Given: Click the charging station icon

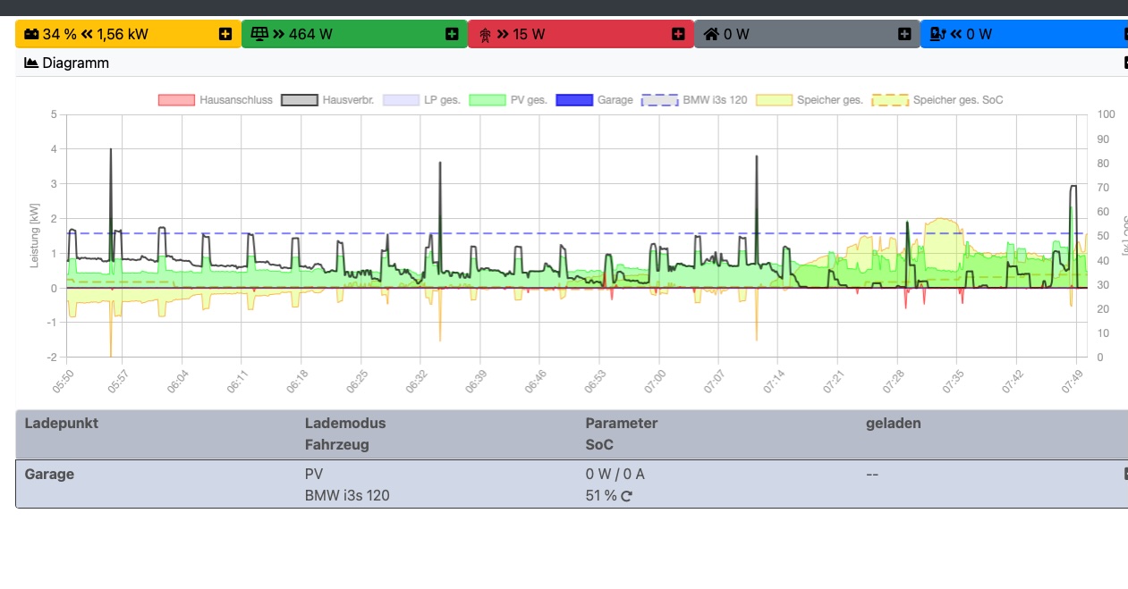Looking at the screenshot, I should [x=937, y=34].
